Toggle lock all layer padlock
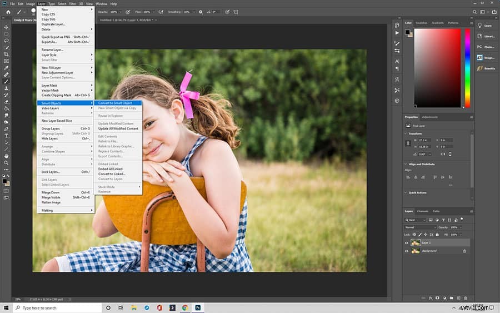500x313 pixels. pos(437,235)
